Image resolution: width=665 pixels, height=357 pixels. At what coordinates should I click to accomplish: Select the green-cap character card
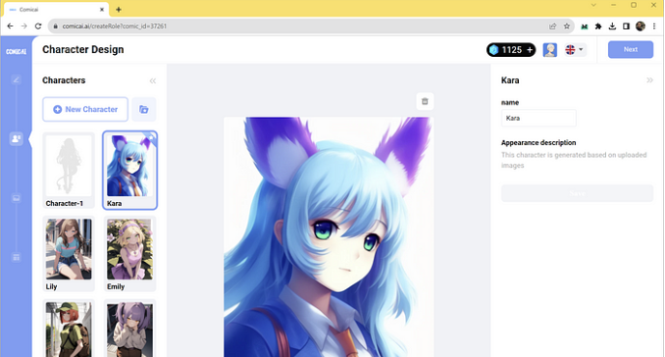click(69, 329)
